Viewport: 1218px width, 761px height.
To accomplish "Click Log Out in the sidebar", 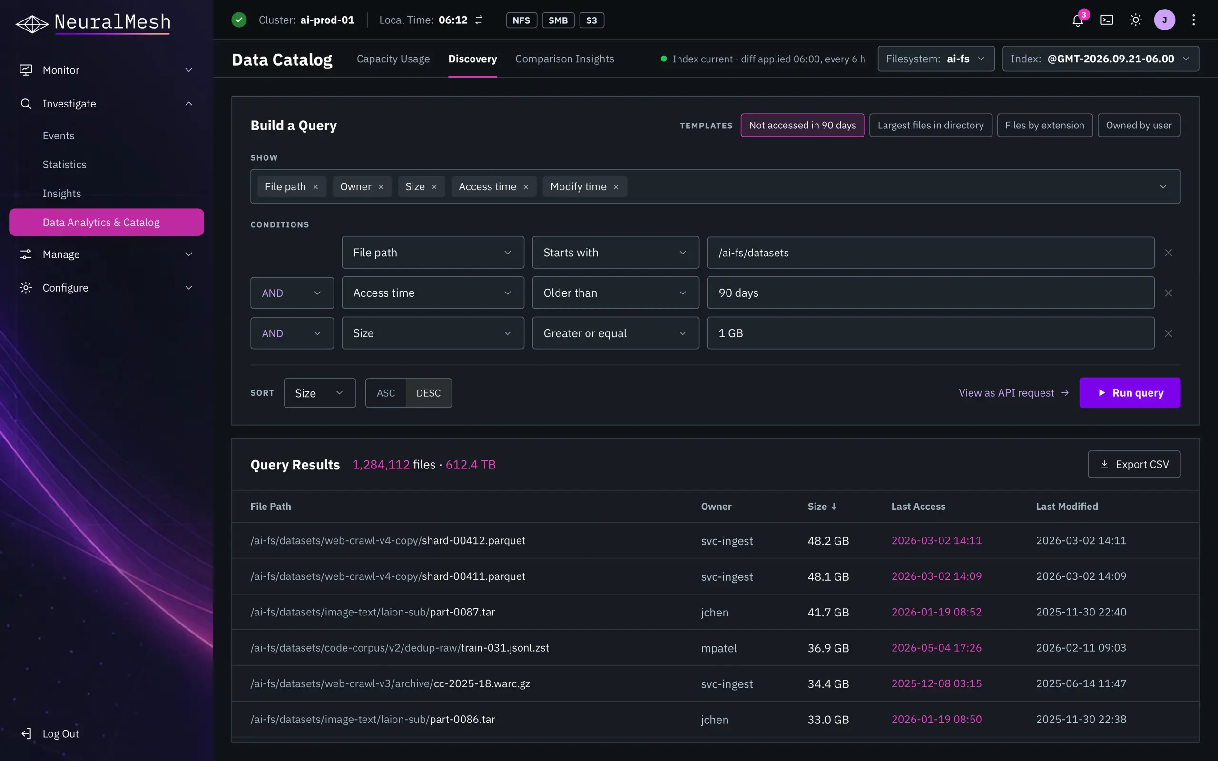I will tap(50, 734).
